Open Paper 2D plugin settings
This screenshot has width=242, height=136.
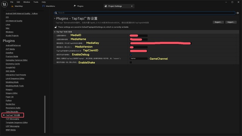(x=9, y=97)
